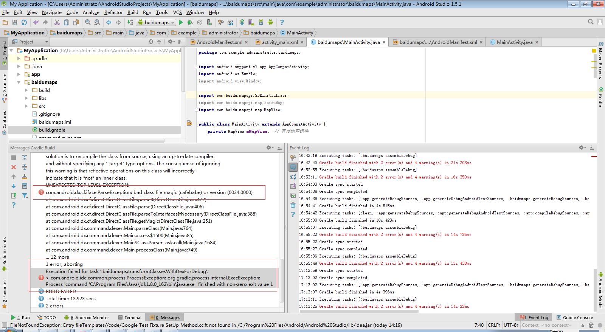Toggle the Favorites side tab
Screen dimensions: 605x332
tap(4, 293)
